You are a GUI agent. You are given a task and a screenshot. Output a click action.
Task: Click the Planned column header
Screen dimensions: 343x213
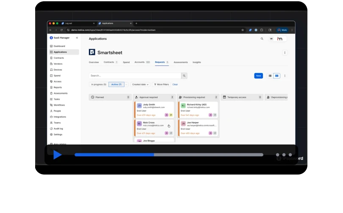[110, 97]
